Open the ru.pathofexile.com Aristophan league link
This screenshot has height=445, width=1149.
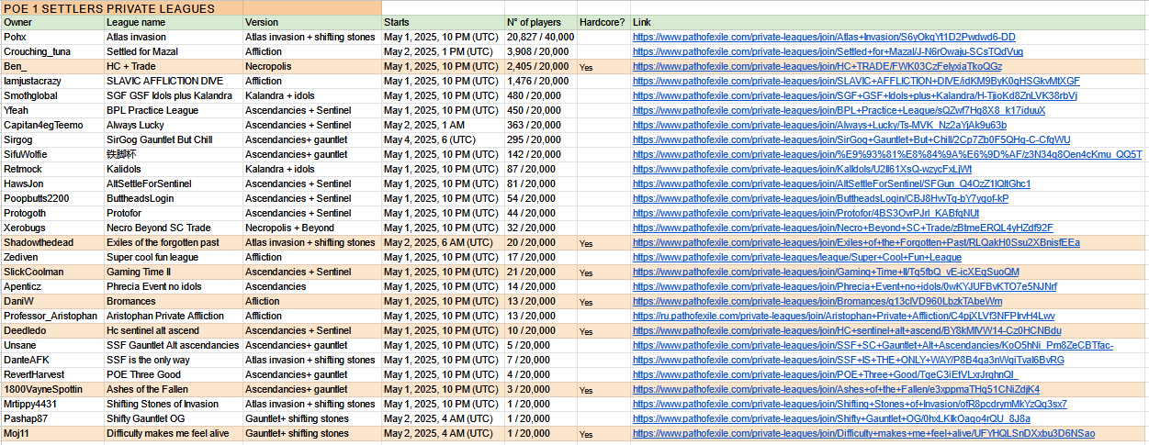point(844,316)
